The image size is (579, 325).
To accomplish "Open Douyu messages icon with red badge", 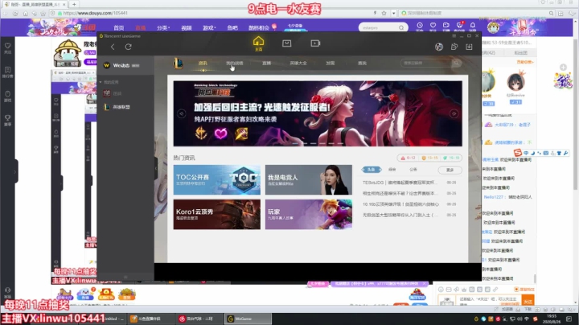I will (460, 25).
